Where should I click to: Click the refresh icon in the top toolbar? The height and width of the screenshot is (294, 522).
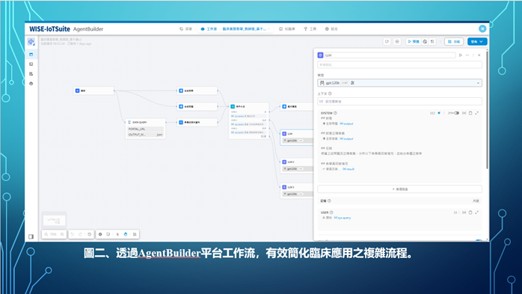pos(387,42)
